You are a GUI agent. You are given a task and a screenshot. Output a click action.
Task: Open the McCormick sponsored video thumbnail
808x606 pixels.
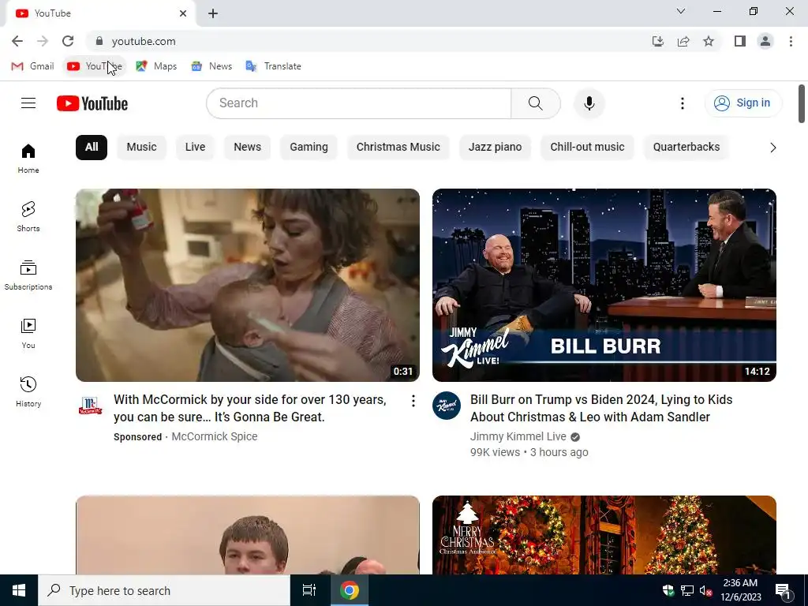(x=247, y=285)
